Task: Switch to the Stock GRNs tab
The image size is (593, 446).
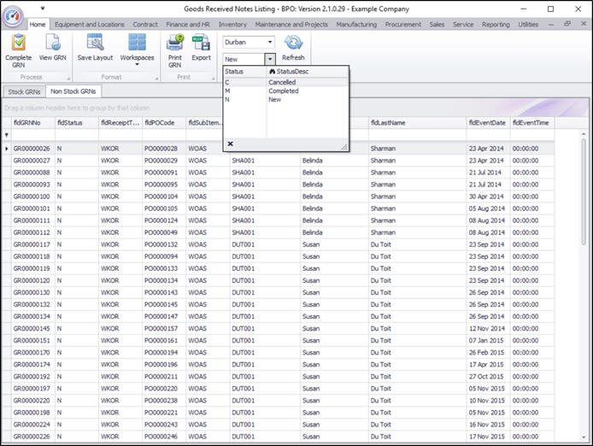Action: click(x=24, y=91)
